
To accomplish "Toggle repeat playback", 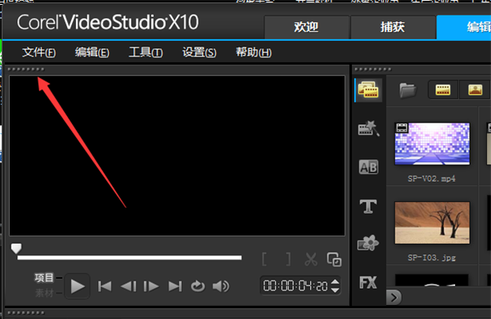I will click(x=198, y=286).
